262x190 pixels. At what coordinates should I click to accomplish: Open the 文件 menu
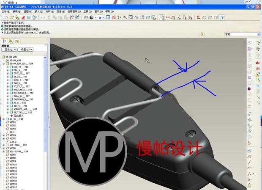(5, 11)
